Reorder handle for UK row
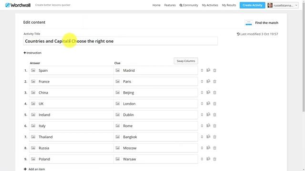Viewport: 305px width, 171px height. (x=202, y=104)
